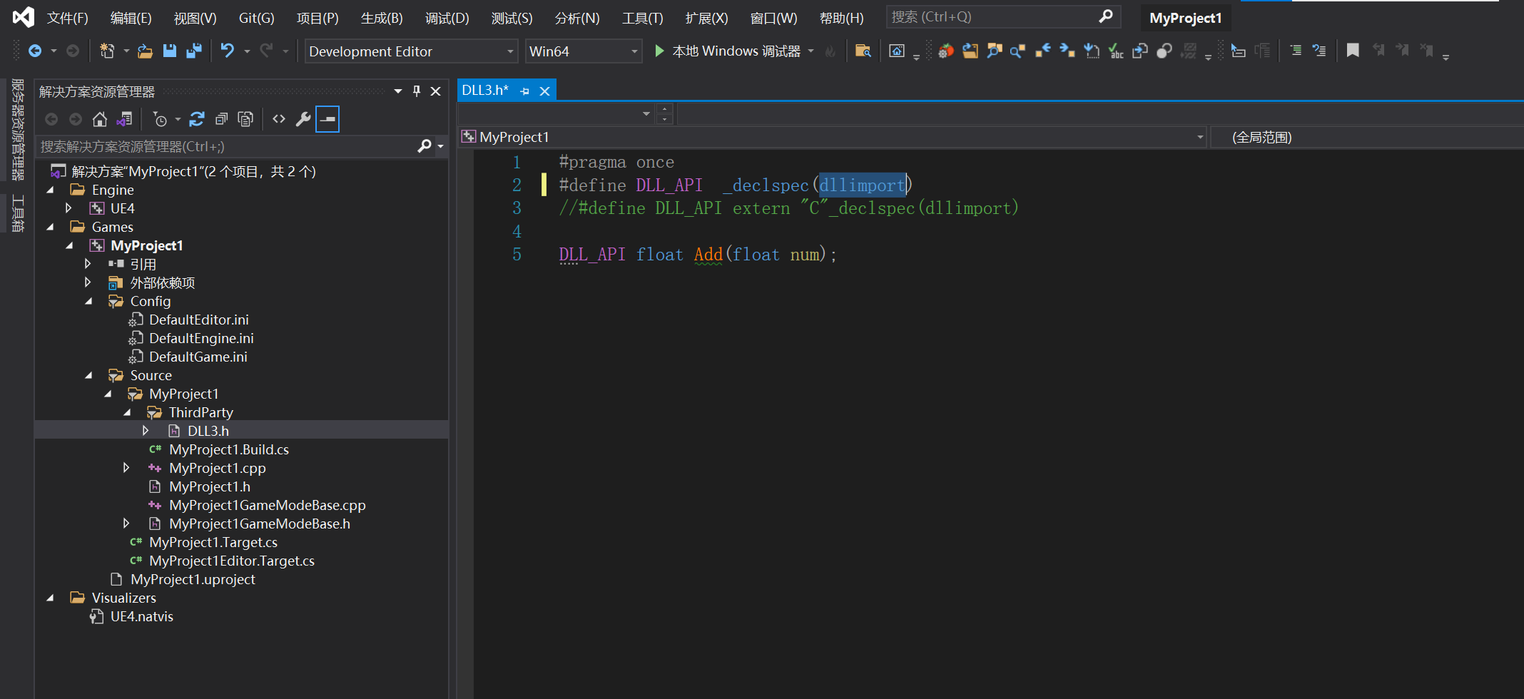Open Solution Explorer window options dropdown

[x=398, y=91]
